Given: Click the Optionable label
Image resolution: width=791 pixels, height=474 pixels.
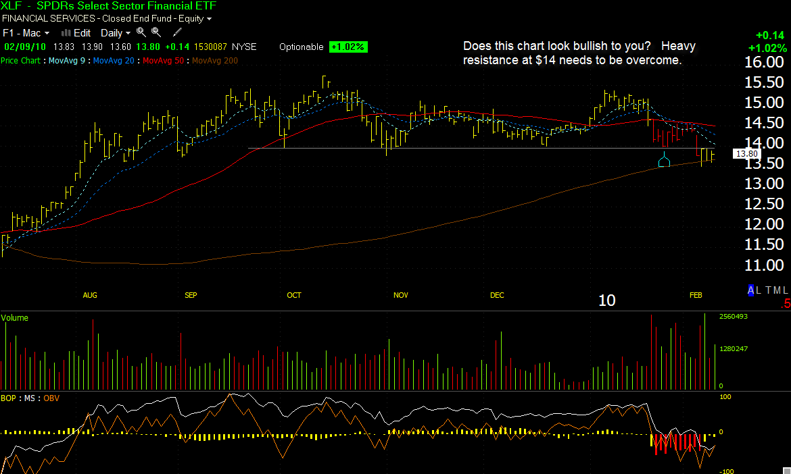Looking at the screenshot, I should (x=301, y=47).
